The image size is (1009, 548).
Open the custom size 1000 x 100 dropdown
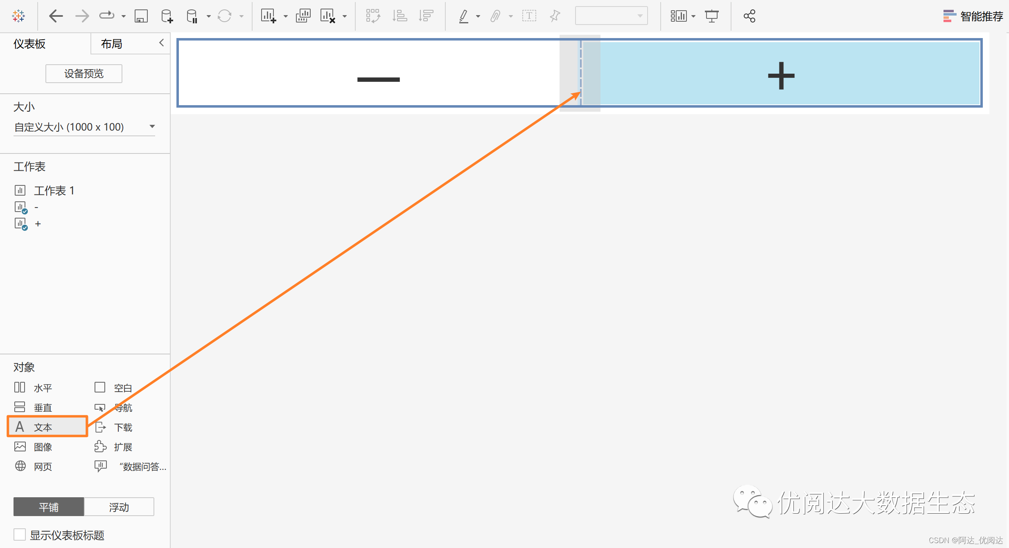(x=84, y=127)
